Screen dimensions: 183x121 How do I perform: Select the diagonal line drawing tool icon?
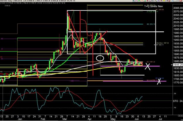156,1
